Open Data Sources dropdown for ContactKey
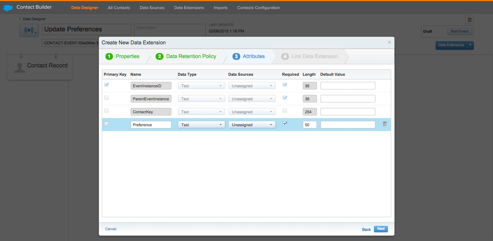The height and width of the screenshot is (241, 493). pos(252,112)
